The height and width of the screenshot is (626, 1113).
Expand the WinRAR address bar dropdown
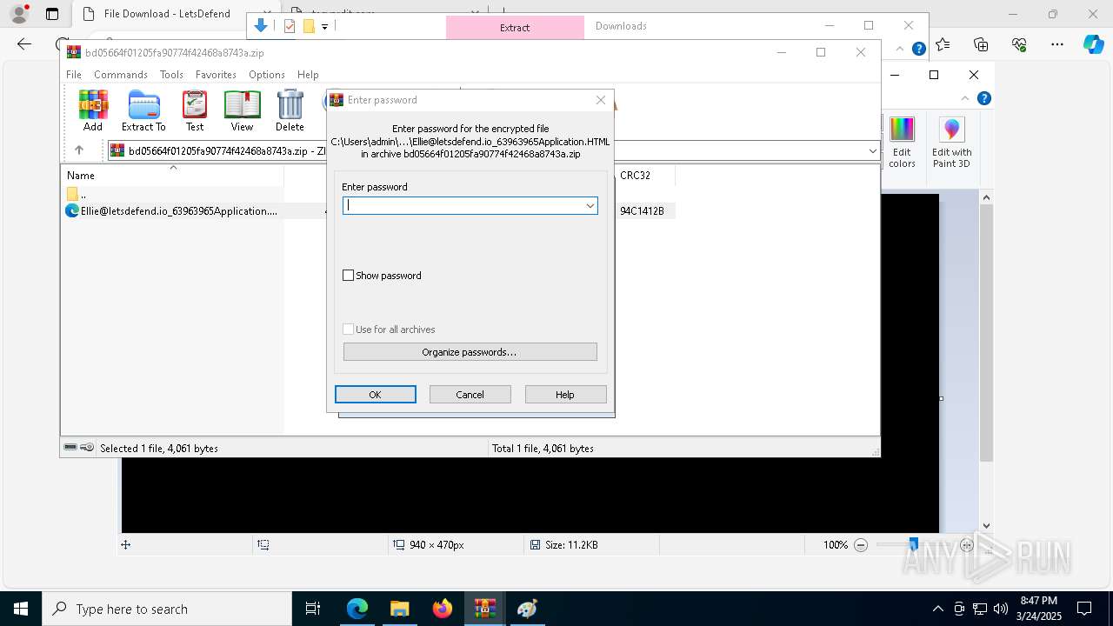point(872,151)
